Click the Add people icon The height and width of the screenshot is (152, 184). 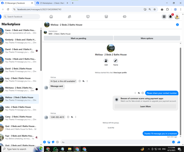106,61
